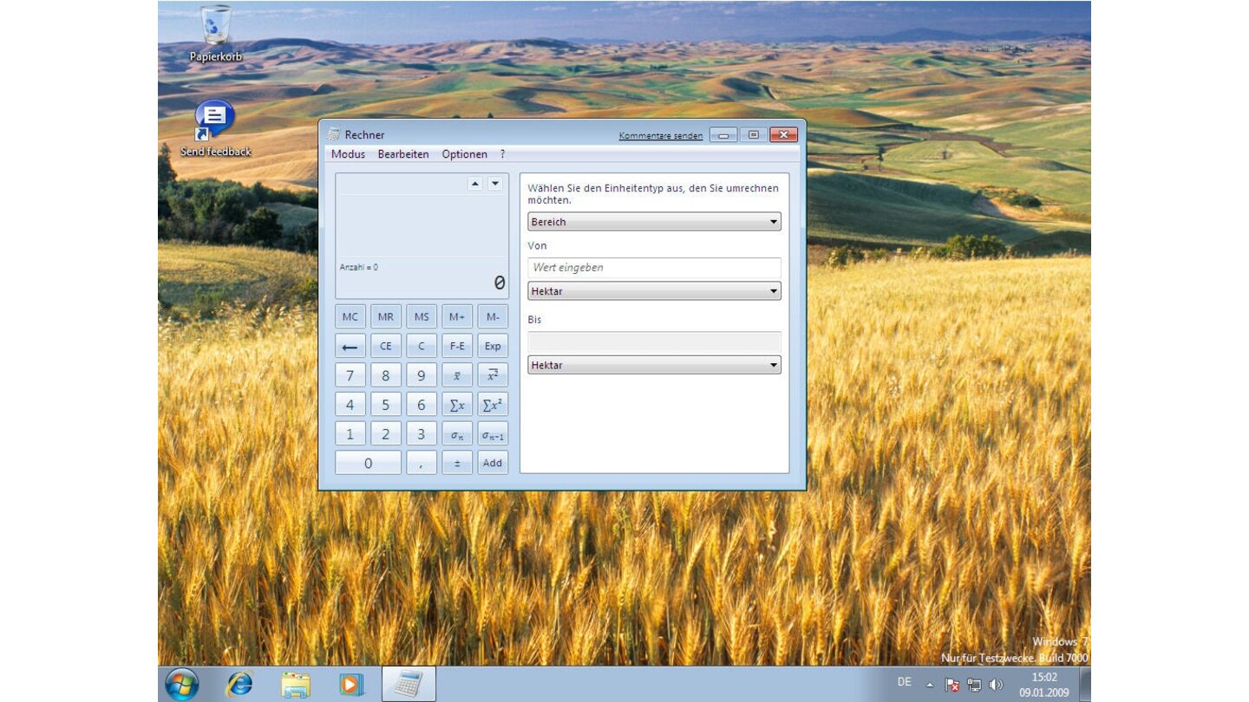
Task: Click the MS memory store button
Action: [421, 316]
